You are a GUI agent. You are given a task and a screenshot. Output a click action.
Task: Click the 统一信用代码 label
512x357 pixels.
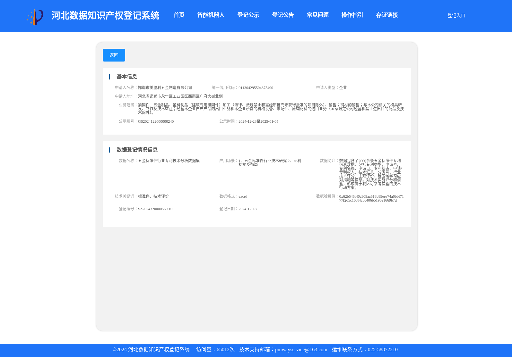tap(225, 88)
